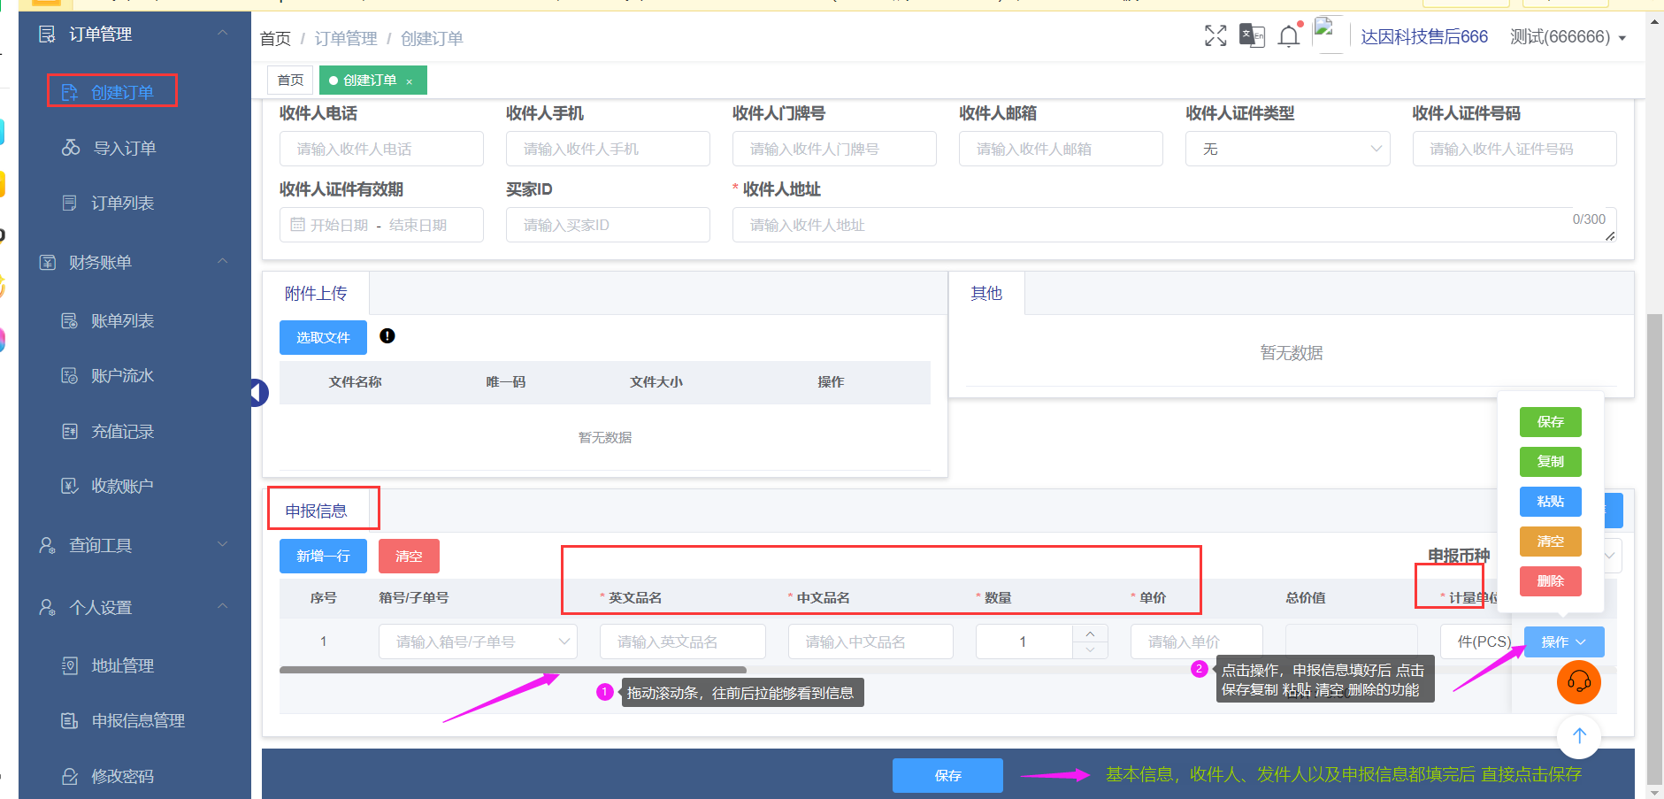Click the attachment upload info icon

click(387, 336)
